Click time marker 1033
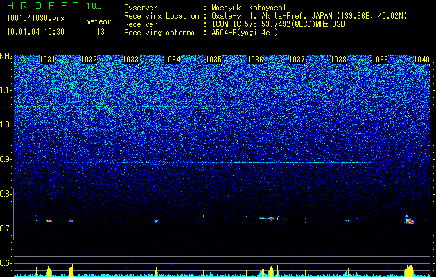Viewport: 436px width, 277px height. (x=131, y=60)
